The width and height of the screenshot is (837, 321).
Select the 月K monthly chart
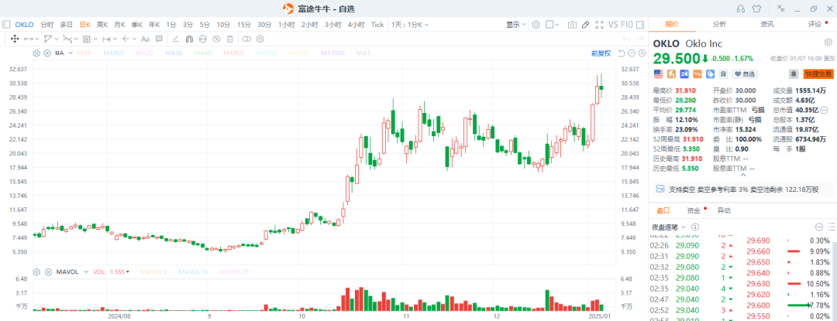119,25
